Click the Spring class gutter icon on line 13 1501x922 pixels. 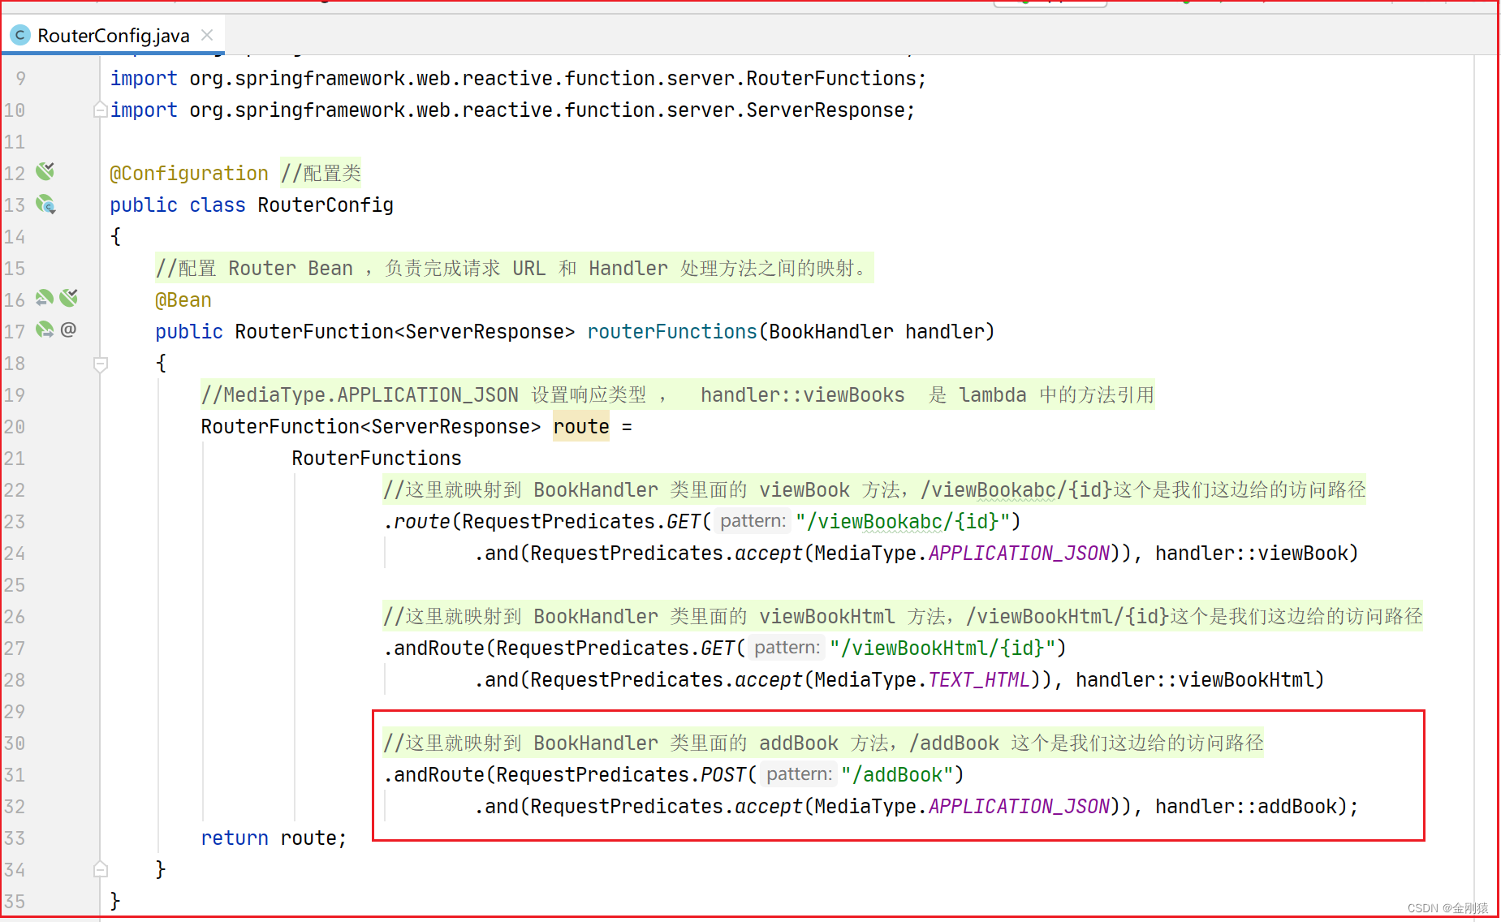pyautogui.click(x=45, y=204)
